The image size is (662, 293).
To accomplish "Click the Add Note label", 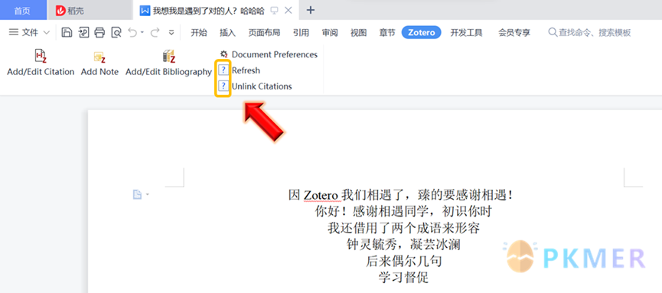I will [x=99, y=72].
